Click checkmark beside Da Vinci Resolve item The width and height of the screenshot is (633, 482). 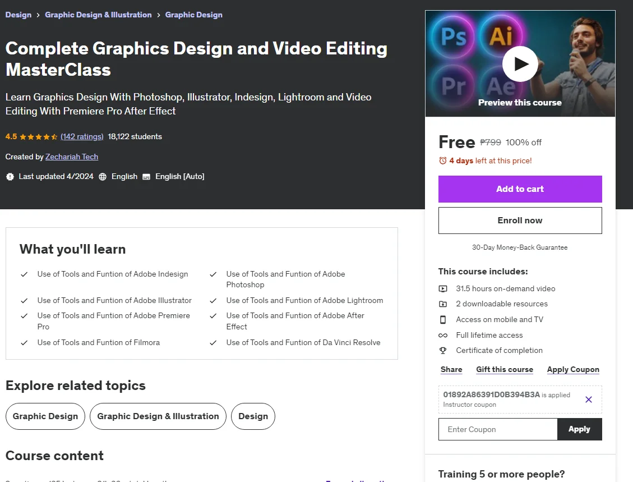pos(213,343)
